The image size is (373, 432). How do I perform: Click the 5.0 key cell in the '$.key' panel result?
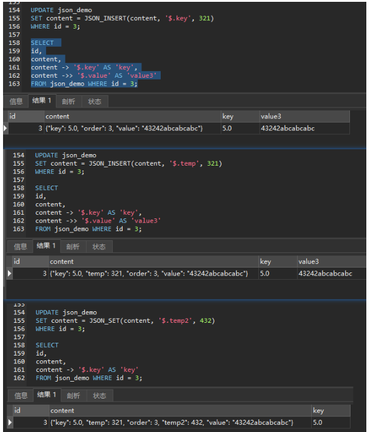(240, 129)
